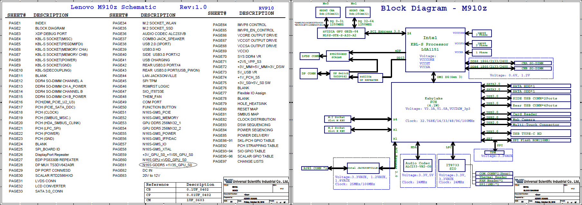Click VCORE OUTPUT DRIVE row
582x205 pixels.
click(x=245, y=35)
